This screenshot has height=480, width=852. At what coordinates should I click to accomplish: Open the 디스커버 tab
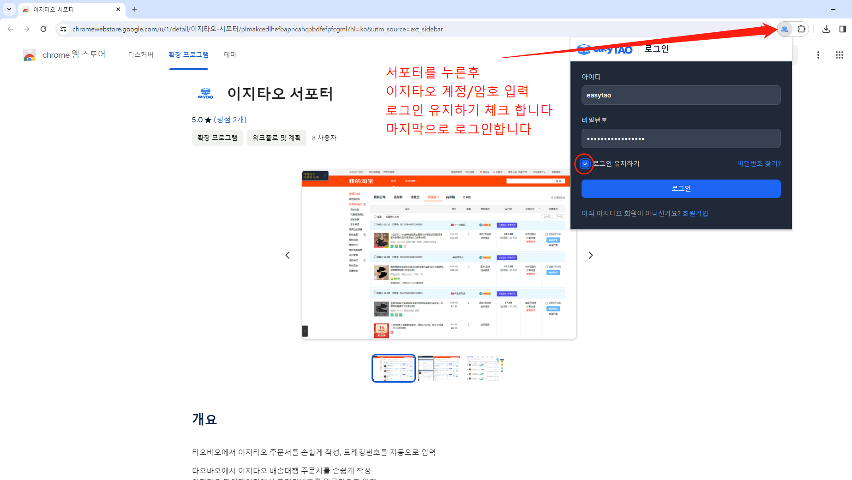pos(141,54)
